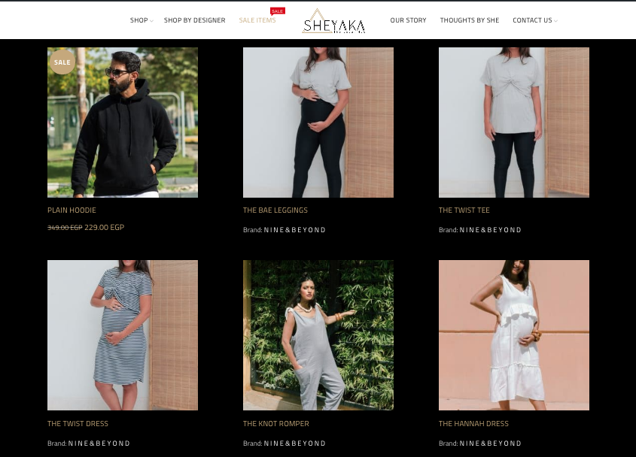The image size is (636, 457).
Task: Open Plain Hoodie product image
Action: pos(123,123)
